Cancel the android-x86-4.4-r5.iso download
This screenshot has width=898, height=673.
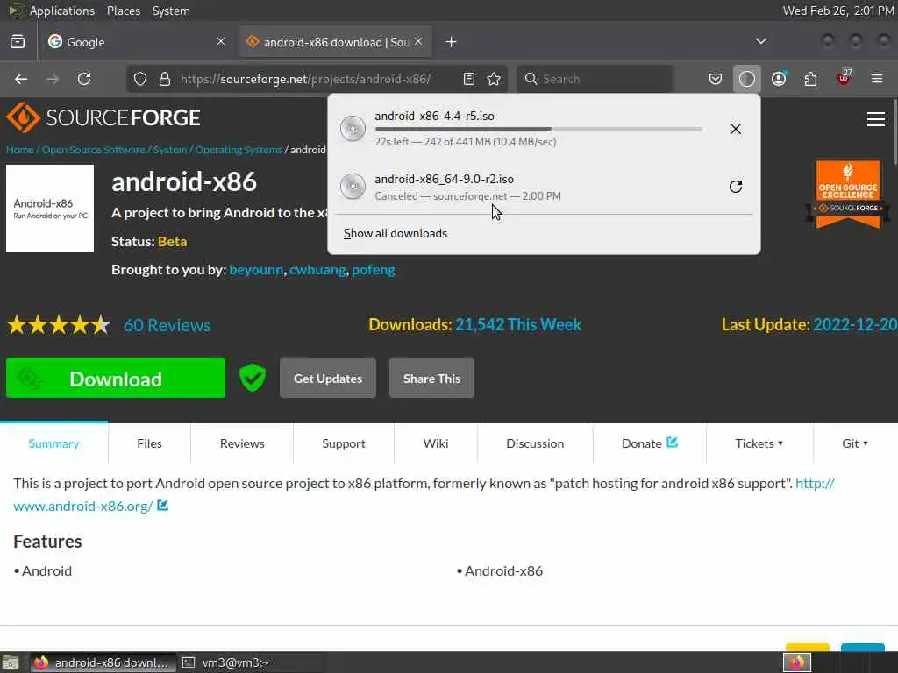click(736, 129)
